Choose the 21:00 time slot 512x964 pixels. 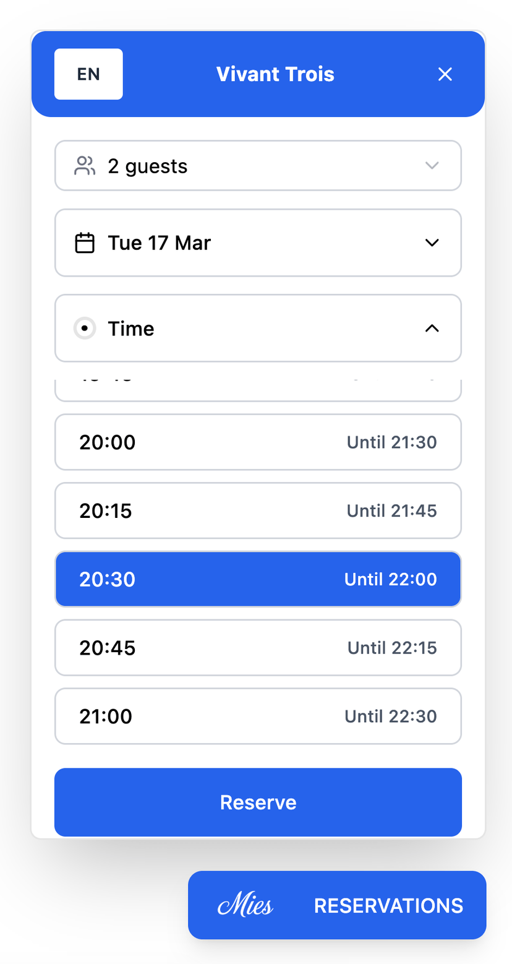(x=258, y=717)
